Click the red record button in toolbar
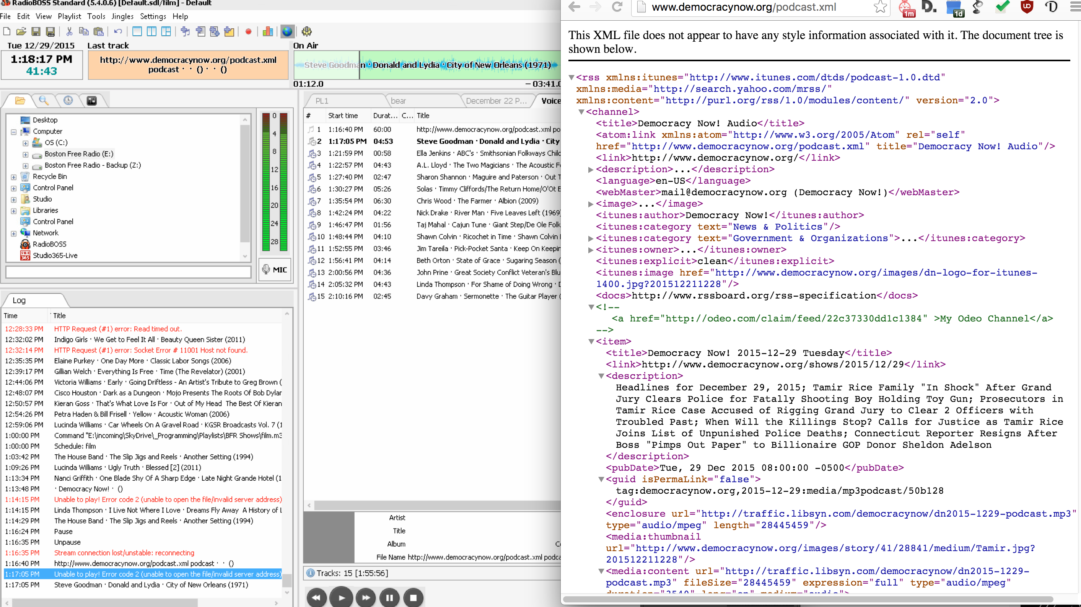Viewport: 1081px width, 607px height. (x=248, y=31)
